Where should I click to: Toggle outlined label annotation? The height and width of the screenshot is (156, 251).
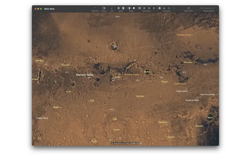click(x=159, y=8)
